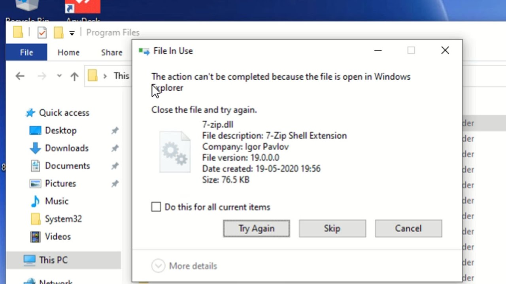Open the Downloads folder icon
The height and width of the screenshot is (284, 506).
(x=35, y=148)
